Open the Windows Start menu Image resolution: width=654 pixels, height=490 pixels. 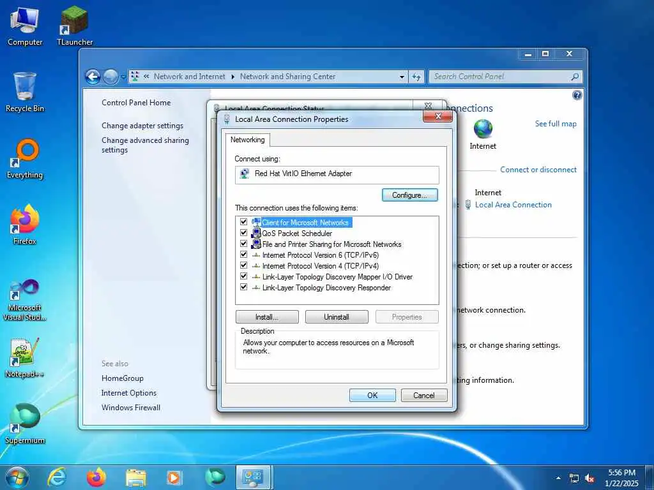pos(17,477)
